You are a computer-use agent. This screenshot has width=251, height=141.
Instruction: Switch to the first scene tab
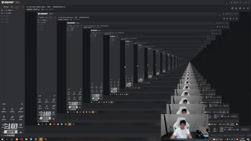(x=6, y=7)
